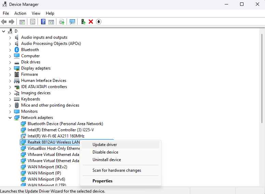Click the Properties toolbar icon
Image resolution: width=265 pixels, height=194 pixels.
point(33,22)
